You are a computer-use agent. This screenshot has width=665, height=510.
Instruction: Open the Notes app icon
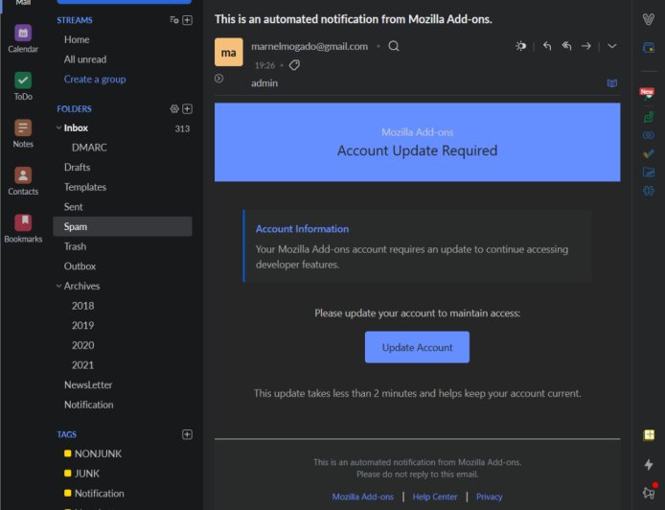click(23, 128)
